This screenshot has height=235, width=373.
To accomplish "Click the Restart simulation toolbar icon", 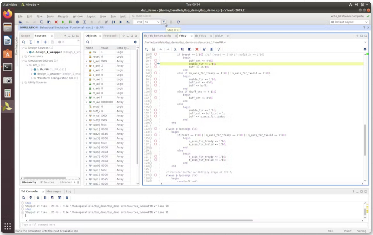I will [113, 22].
